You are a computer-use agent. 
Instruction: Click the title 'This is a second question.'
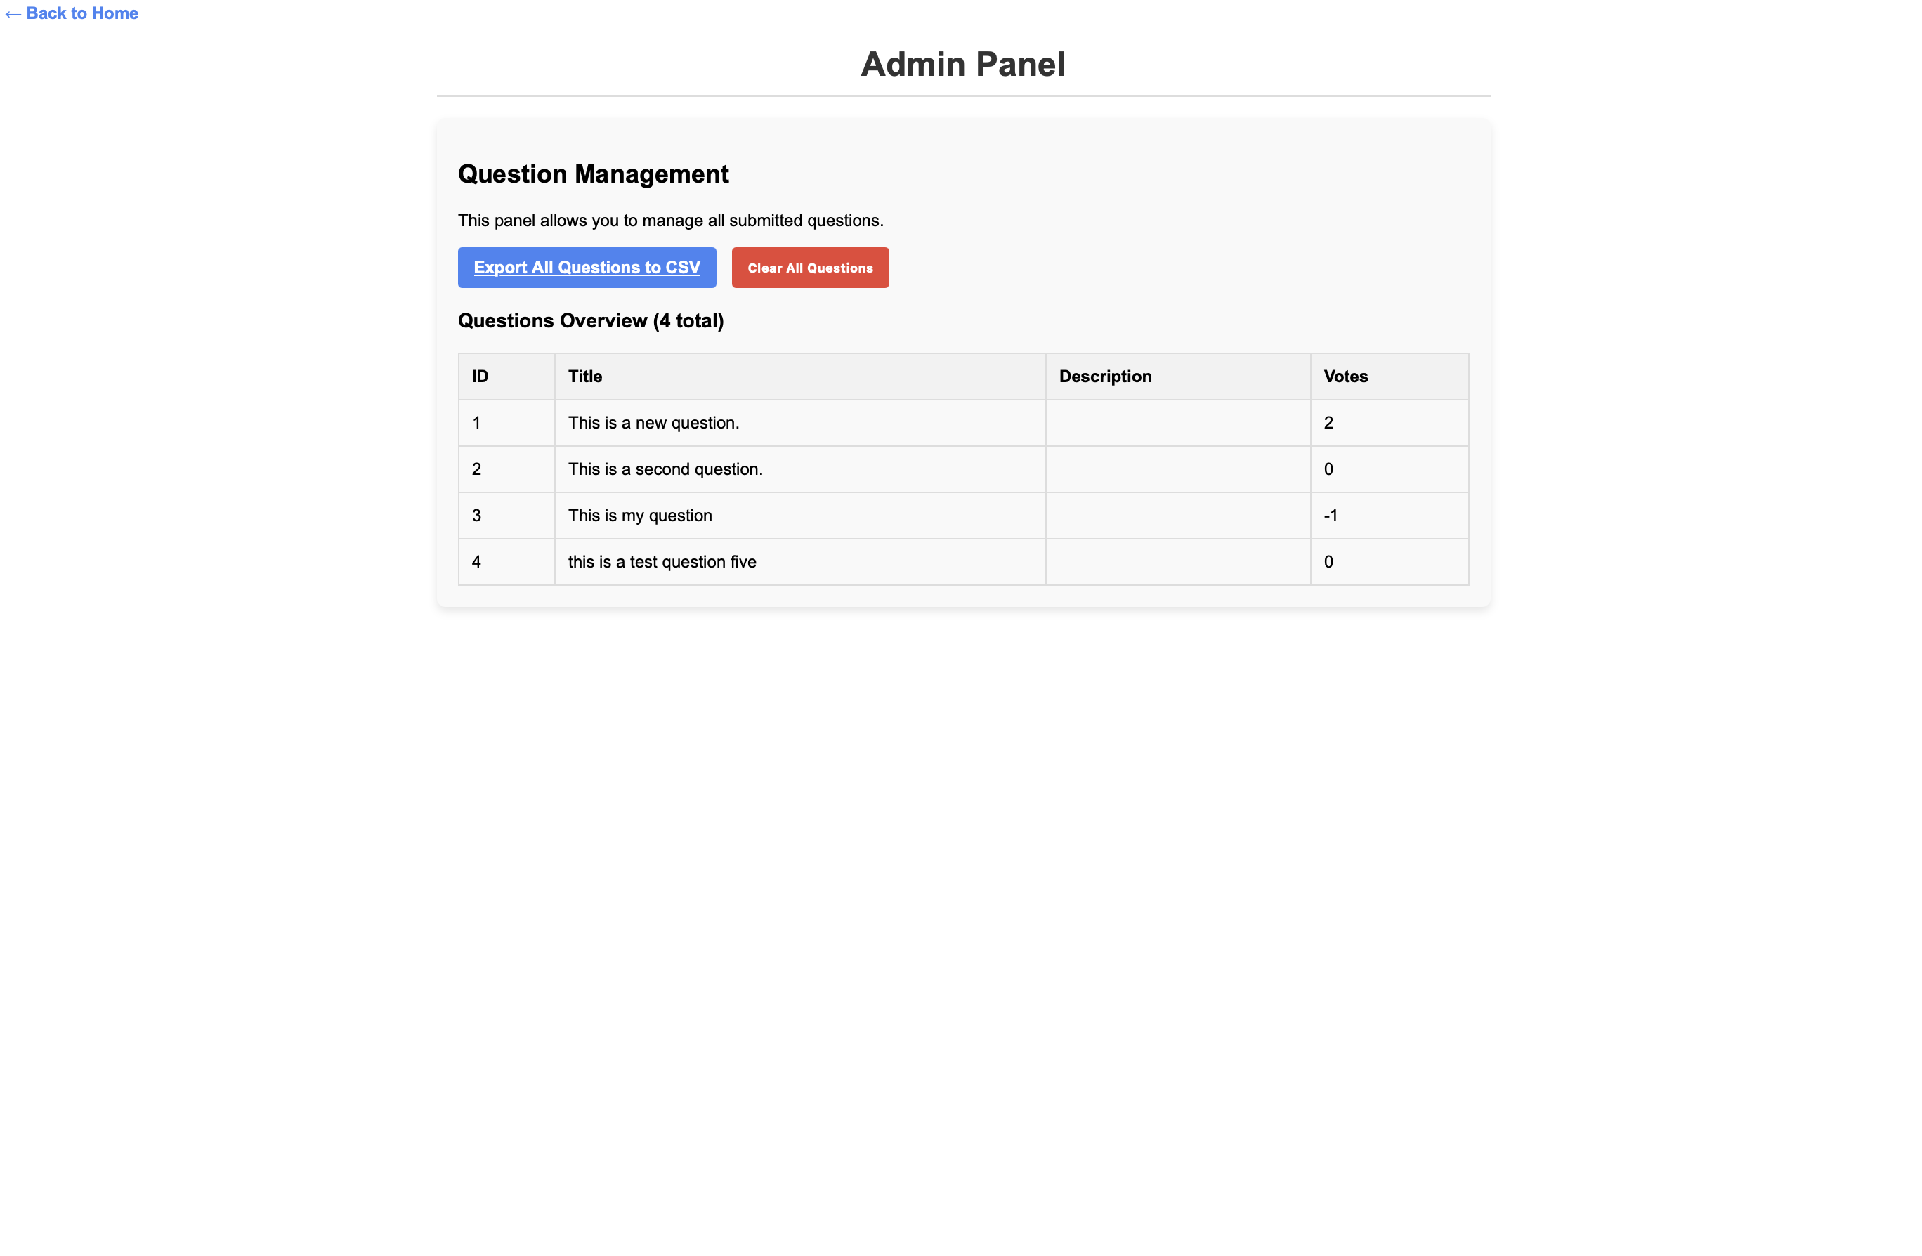click(665, 469)
